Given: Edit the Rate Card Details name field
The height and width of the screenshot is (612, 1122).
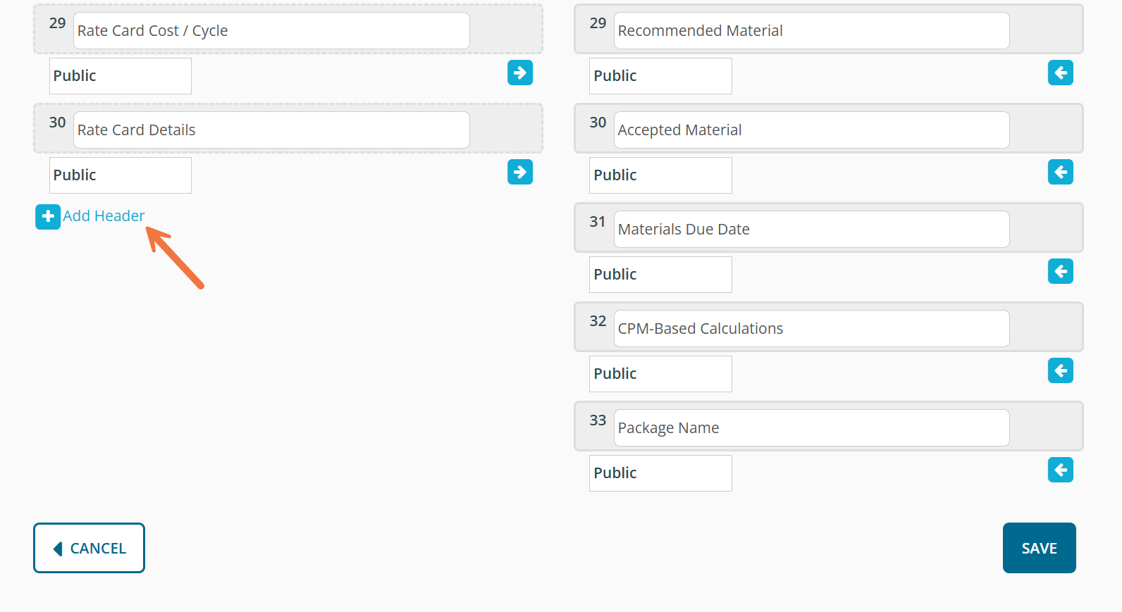Looking at the screenshot, I should click(271, 130).
